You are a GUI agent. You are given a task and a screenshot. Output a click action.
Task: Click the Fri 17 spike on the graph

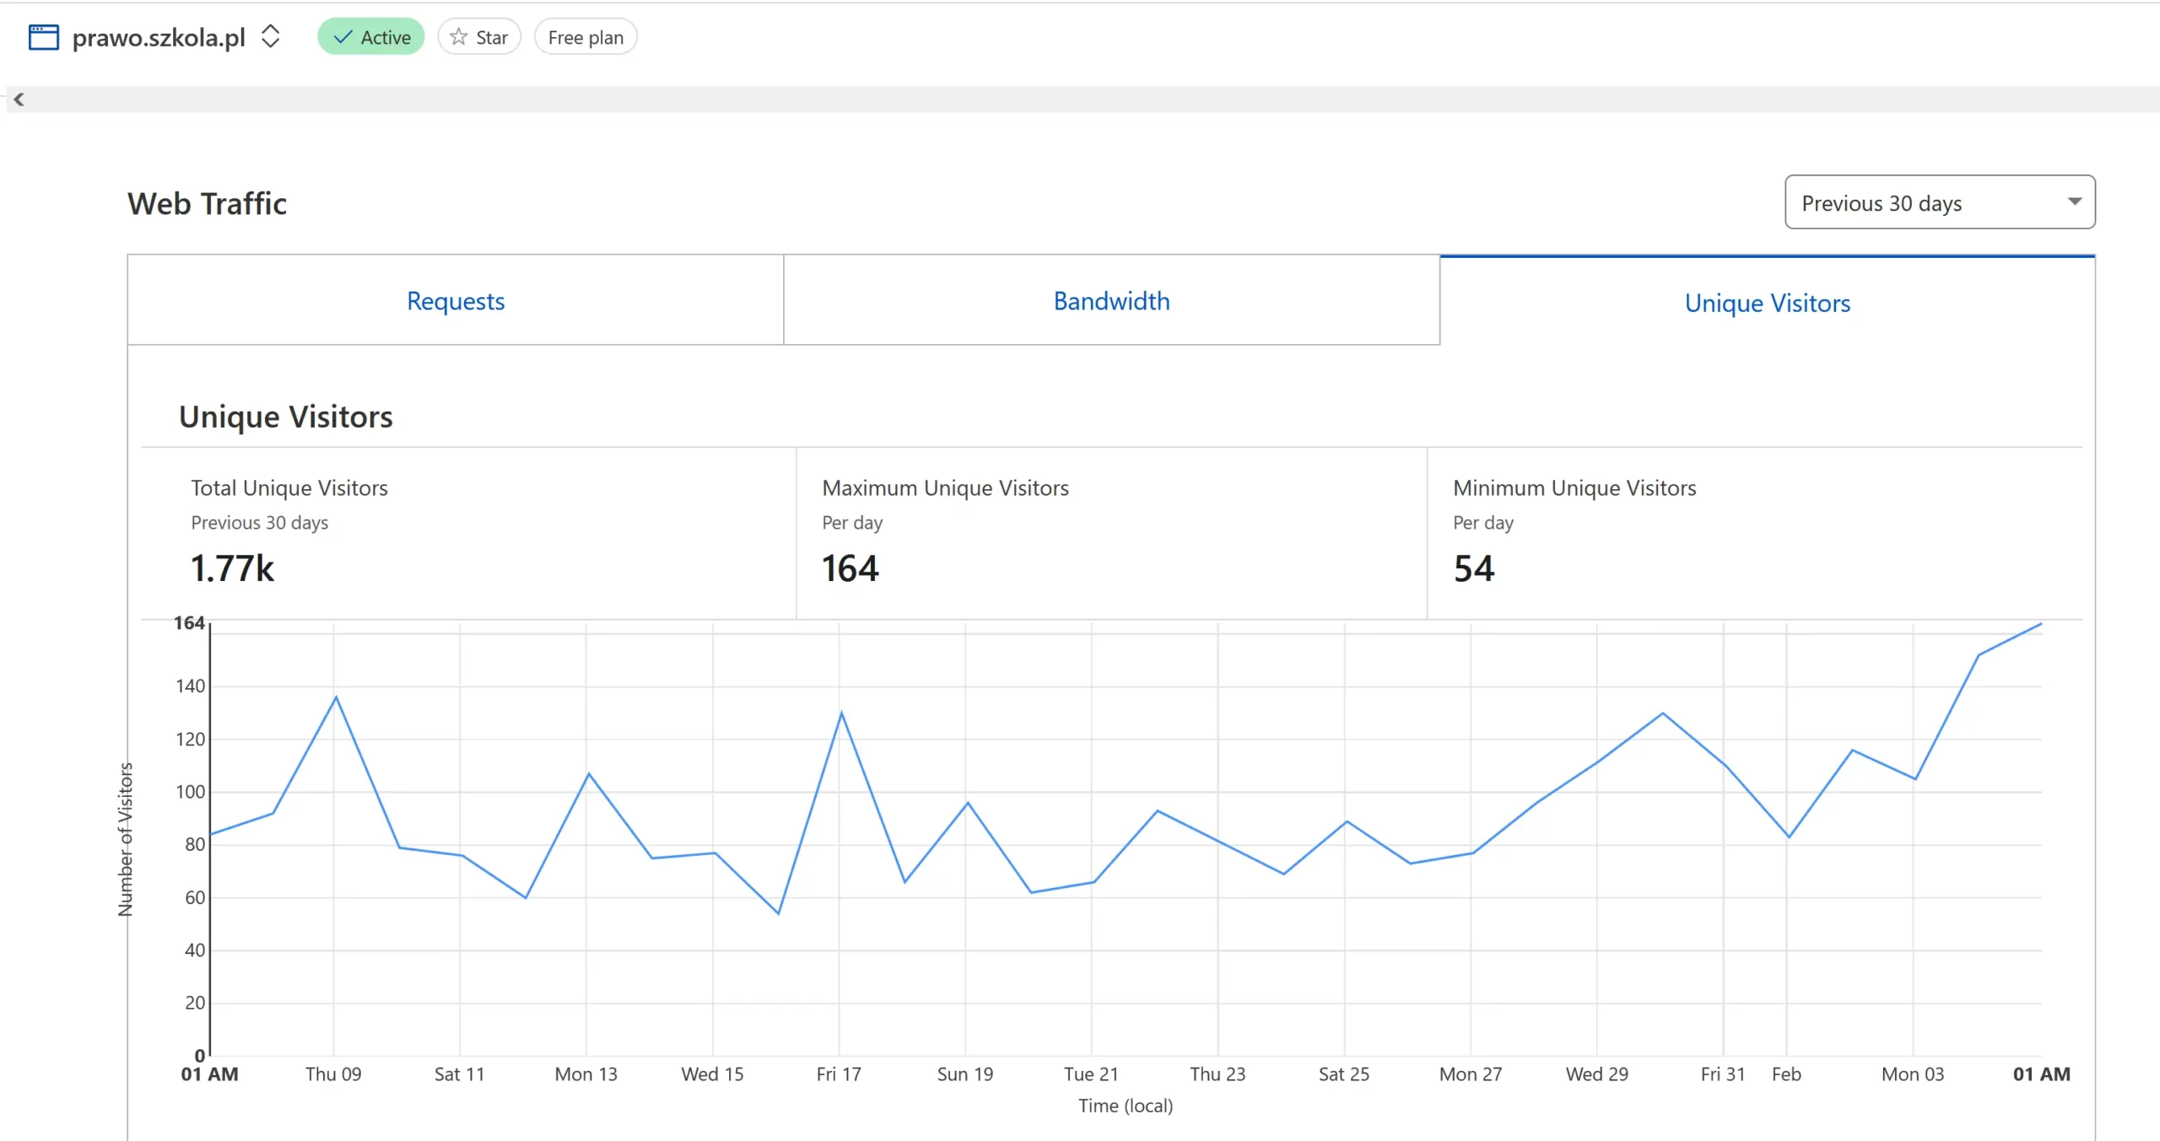click(x=841, y=713)
